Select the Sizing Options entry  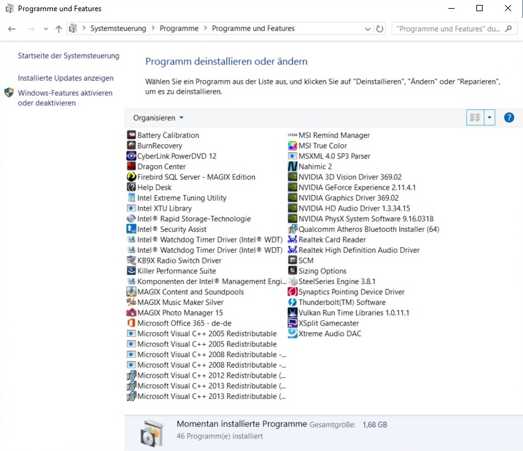322,271
